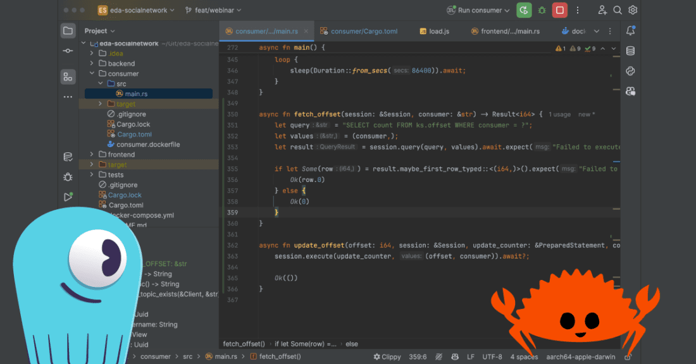The image size is (696, 364).
Task: Open the Debug tool window in left sidebar
Action: click(x=68, y=177)
